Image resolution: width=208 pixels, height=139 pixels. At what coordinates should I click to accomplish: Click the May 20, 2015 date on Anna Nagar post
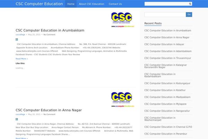[34, 114]
